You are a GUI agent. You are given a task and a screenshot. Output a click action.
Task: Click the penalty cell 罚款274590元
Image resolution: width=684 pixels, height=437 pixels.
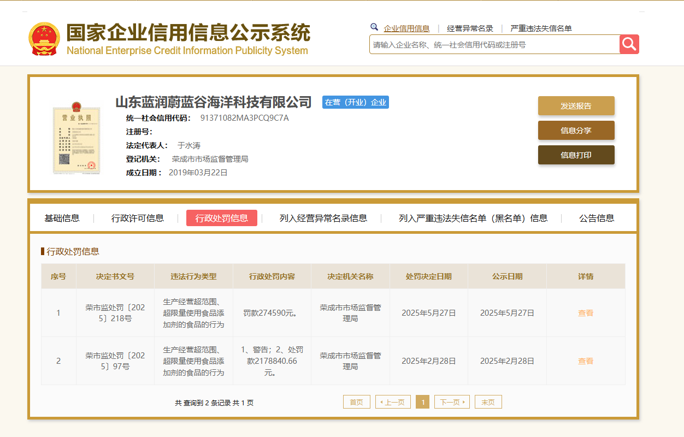(x=272, y=313)
